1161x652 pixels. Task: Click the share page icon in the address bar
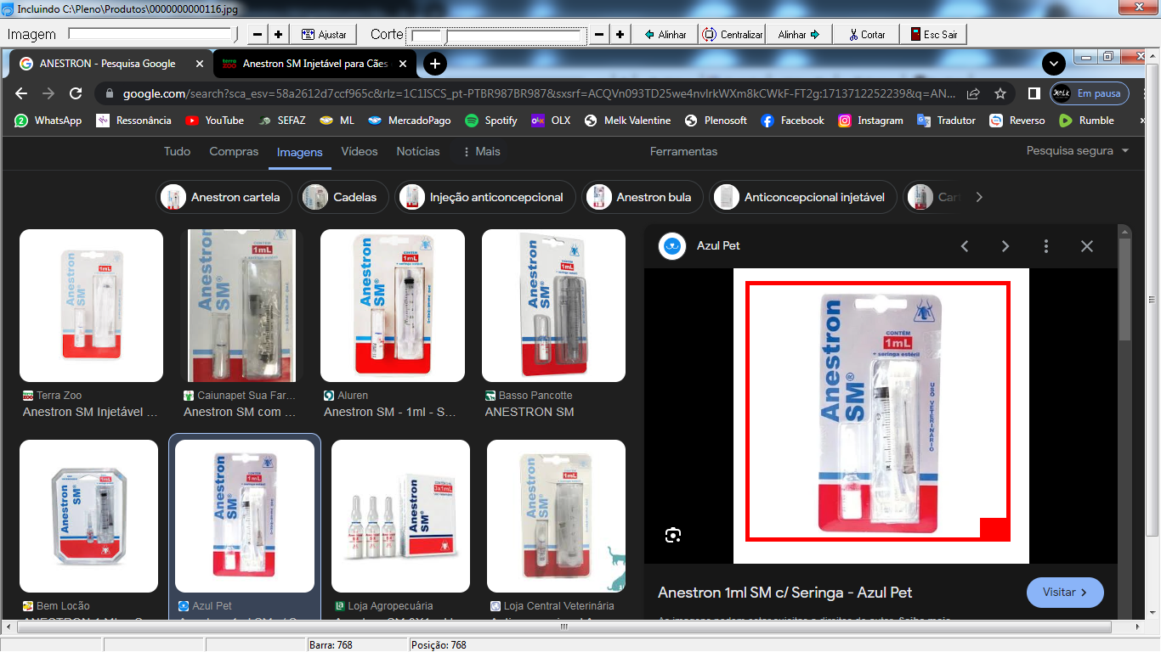click(x=973, y=93)
